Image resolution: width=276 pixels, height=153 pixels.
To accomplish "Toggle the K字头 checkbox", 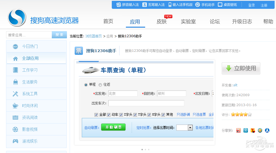I will pos(149,115).
